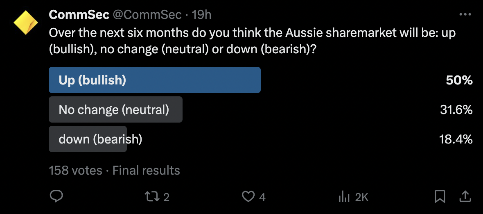
Task: Click the CommSec yellow diamond avatar
Action: pyautogui.click(x=26, y=23)
